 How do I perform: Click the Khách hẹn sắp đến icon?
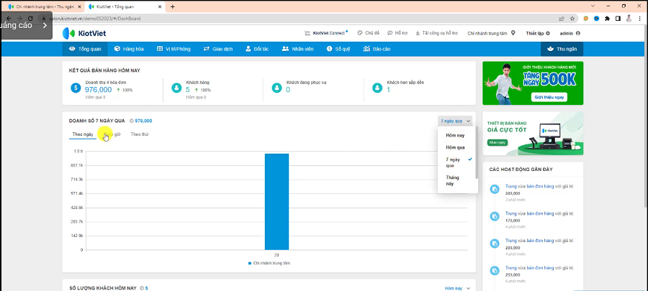point(377,88)
